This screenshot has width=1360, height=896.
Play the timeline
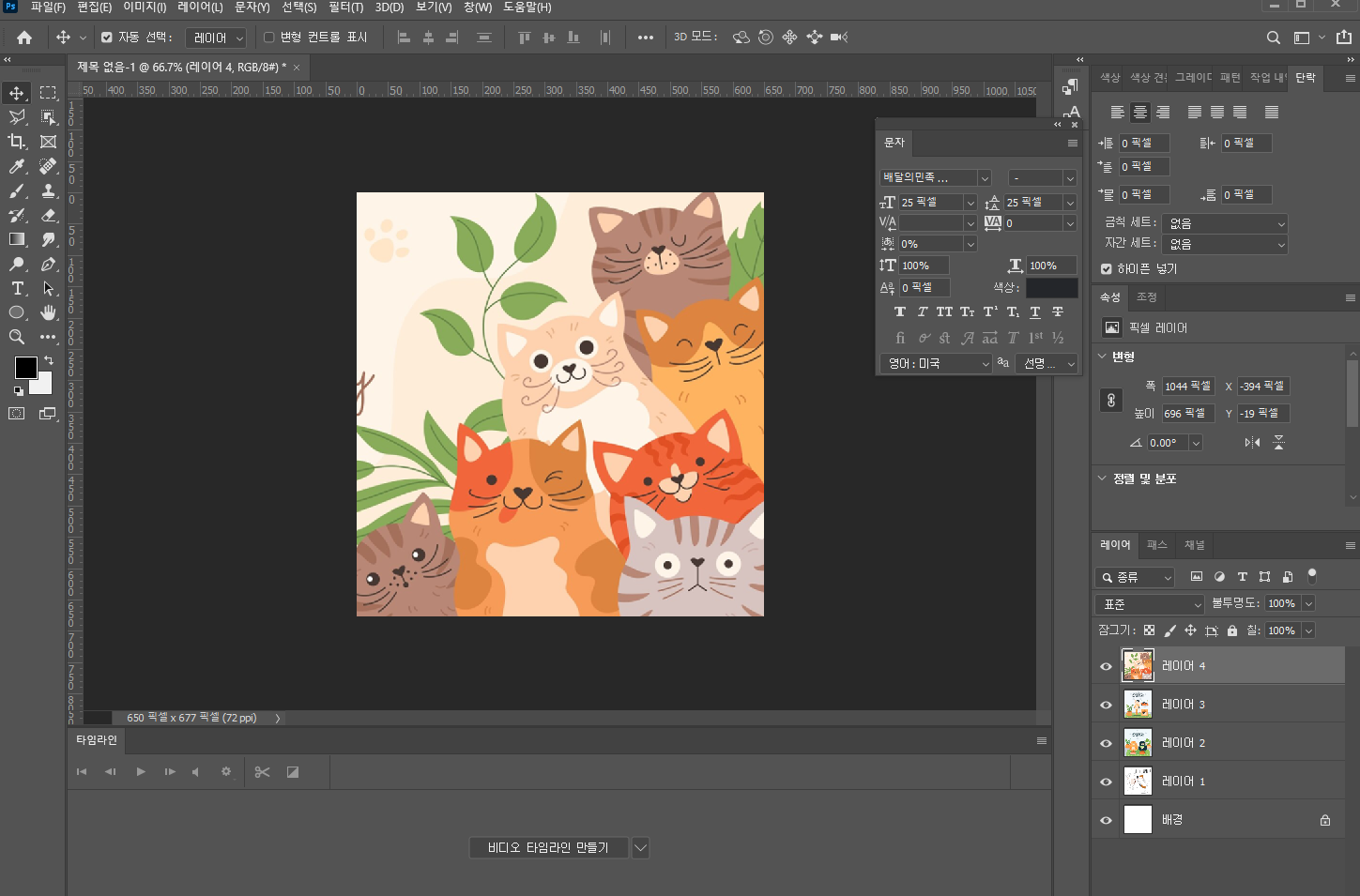click(x=141, y=772)
